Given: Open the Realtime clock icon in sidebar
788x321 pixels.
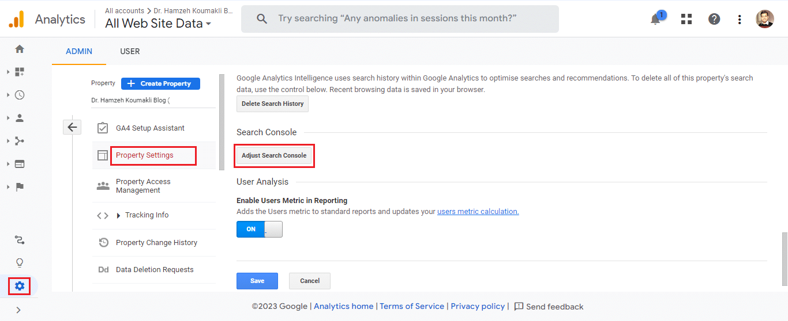Looking at the screenshot, I should click(x=20, y=95).
